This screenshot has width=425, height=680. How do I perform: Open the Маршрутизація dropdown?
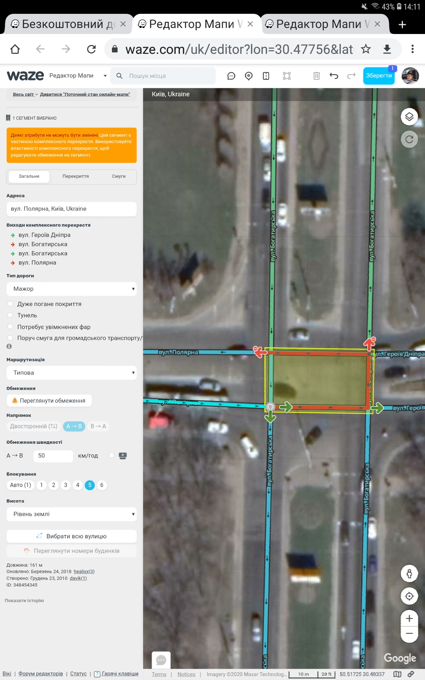coord(72,373)
